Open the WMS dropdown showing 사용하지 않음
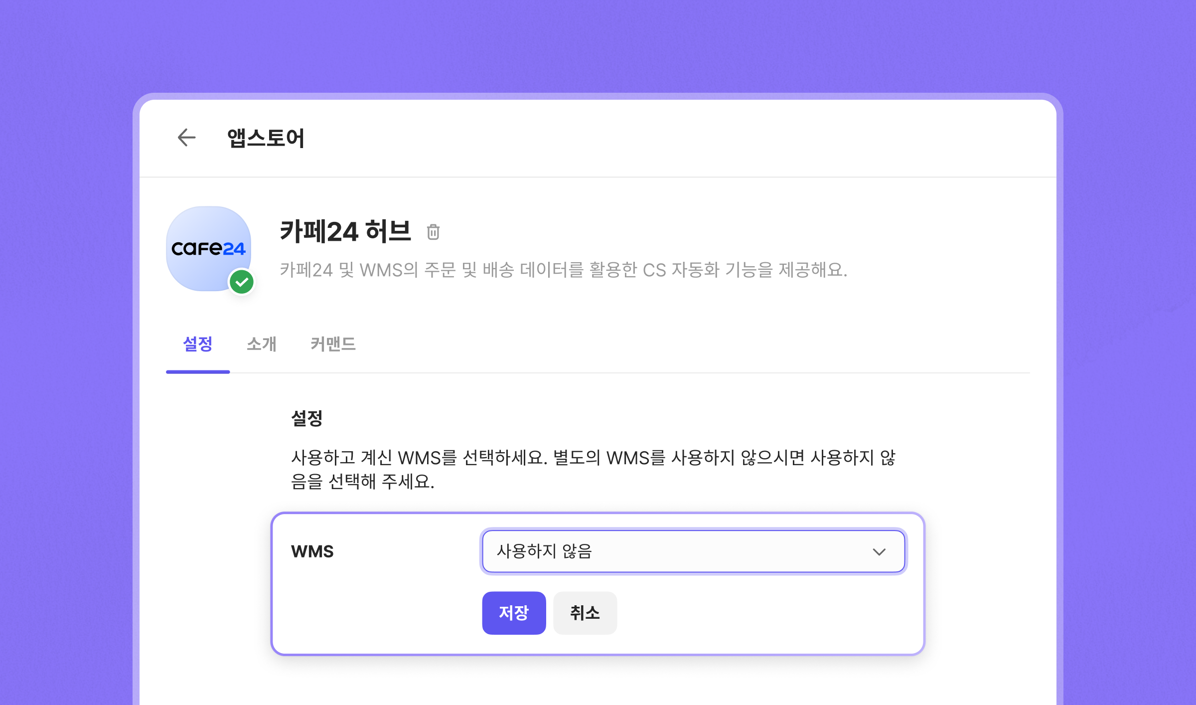The width and height of the screenshot is (1196, 705). pos(693,551)
